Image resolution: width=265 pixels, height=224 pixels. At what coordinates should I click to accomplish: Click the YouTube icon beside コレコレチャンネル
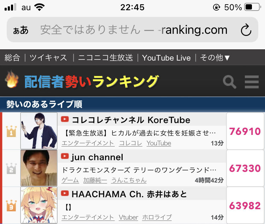click(65, 119)
